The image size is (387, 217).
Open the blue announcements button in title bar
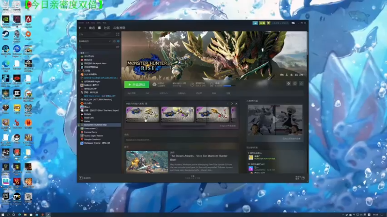(255, 23)
